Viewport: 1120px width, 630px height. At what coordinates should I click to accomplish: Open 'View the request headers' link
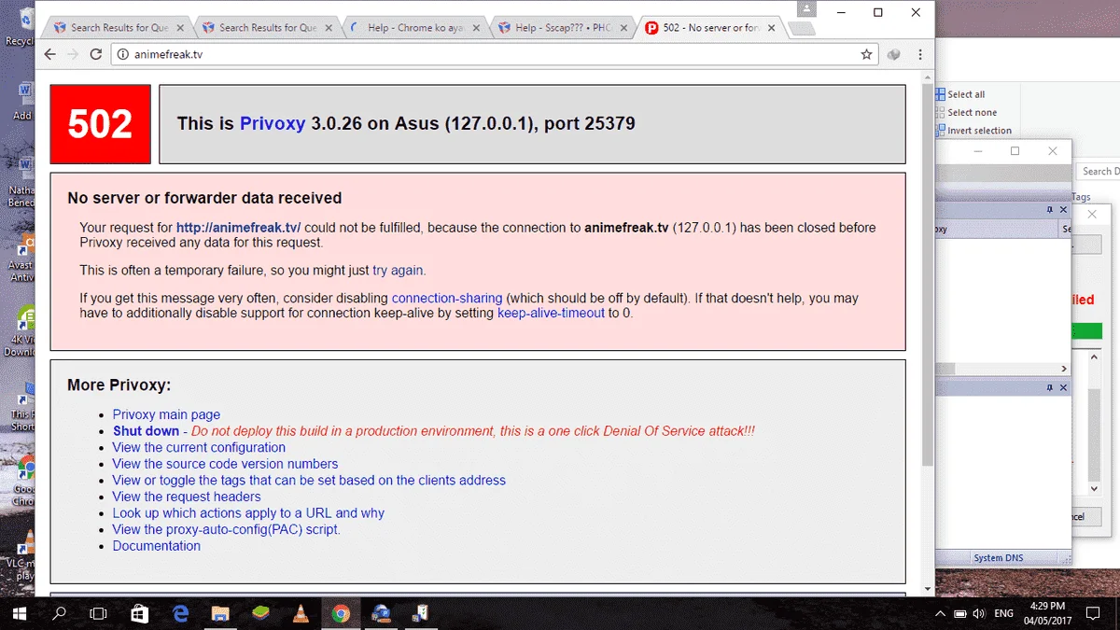(187, 497)
